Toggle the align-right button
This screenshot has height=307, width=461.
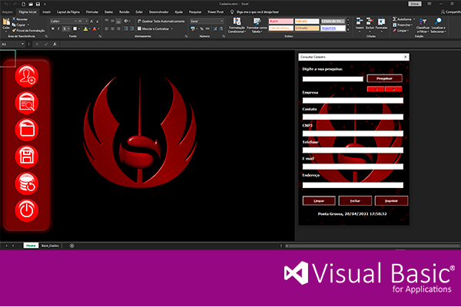(x=118, y=29)
